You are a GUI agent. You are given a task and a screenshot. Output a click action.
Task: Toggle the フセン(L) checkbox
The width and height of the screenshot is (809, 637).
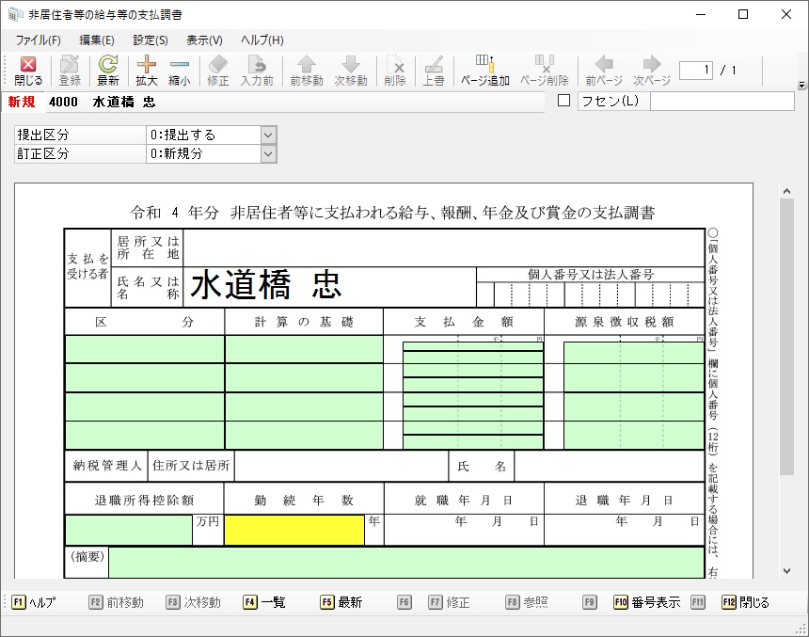564,101
